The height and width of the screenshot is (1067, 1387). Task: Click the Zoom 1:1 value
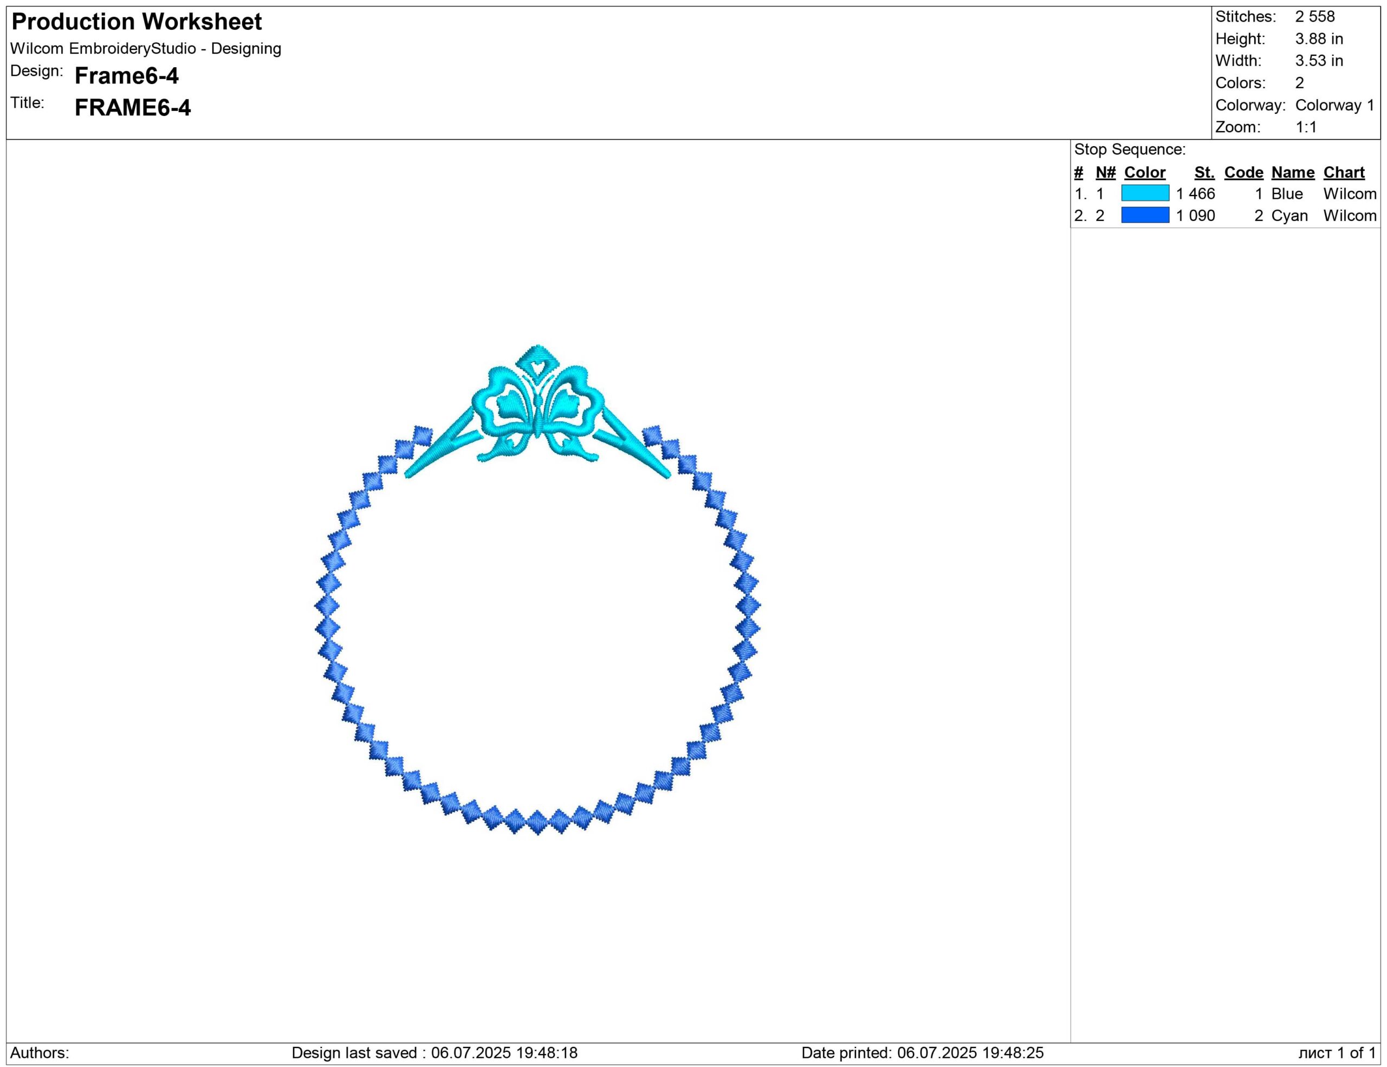tap(1306, 127)
